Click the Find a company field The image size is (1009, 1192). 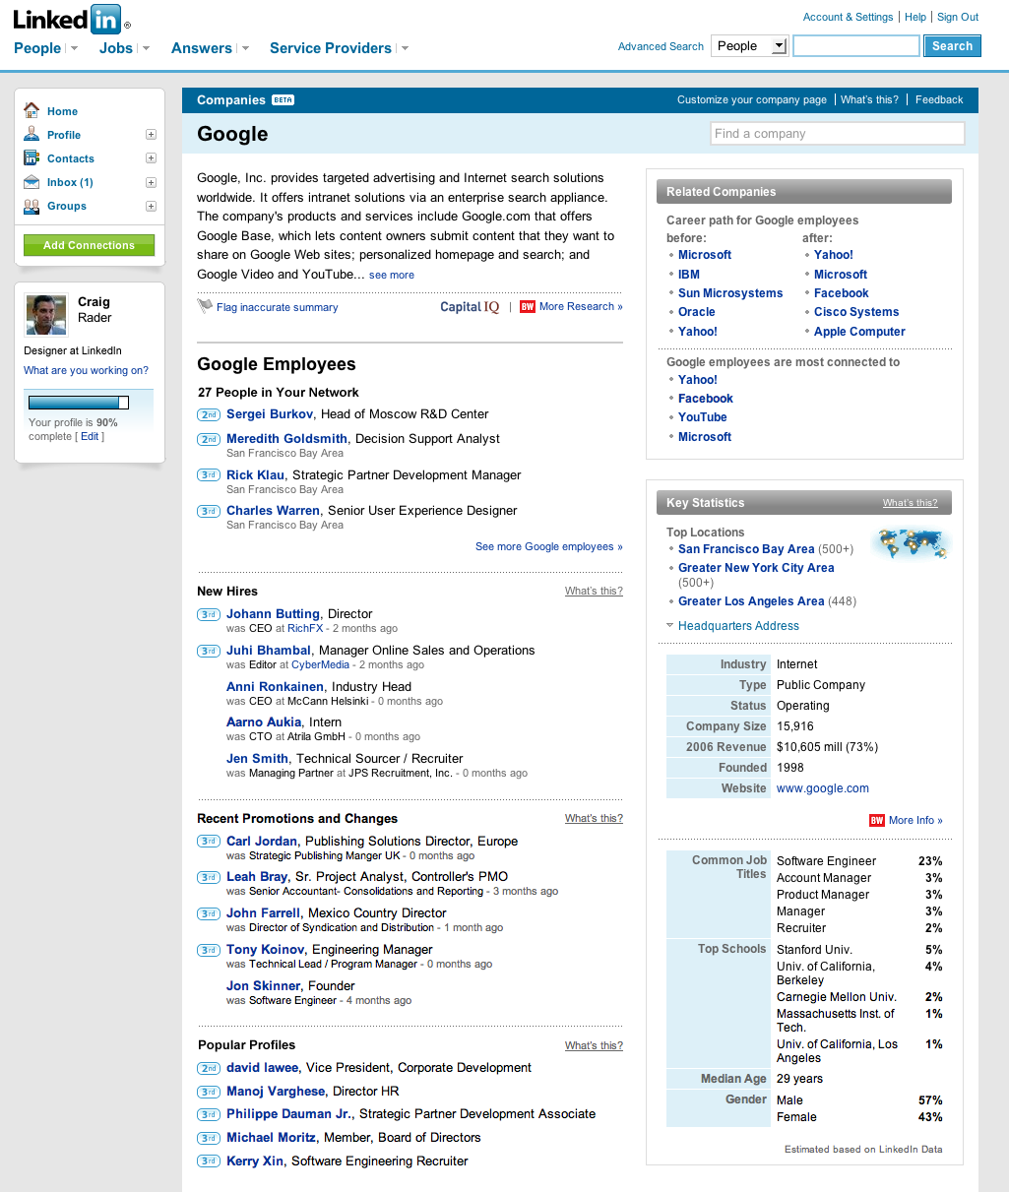838,134
